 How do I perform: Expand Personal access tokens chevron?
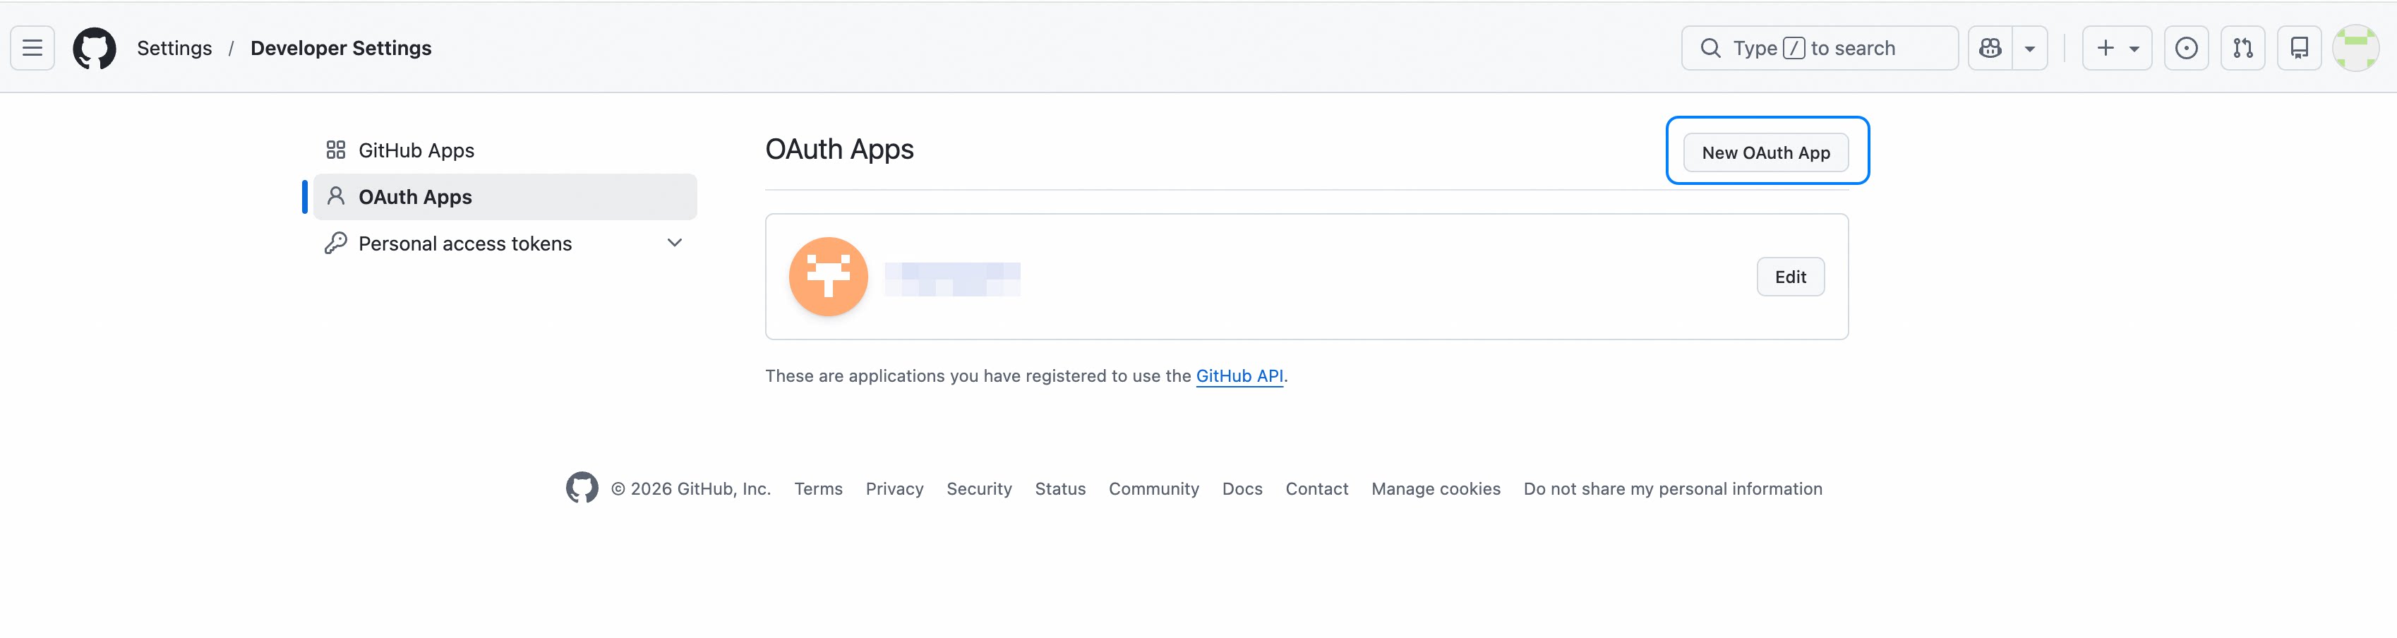[x=675, y=243]
